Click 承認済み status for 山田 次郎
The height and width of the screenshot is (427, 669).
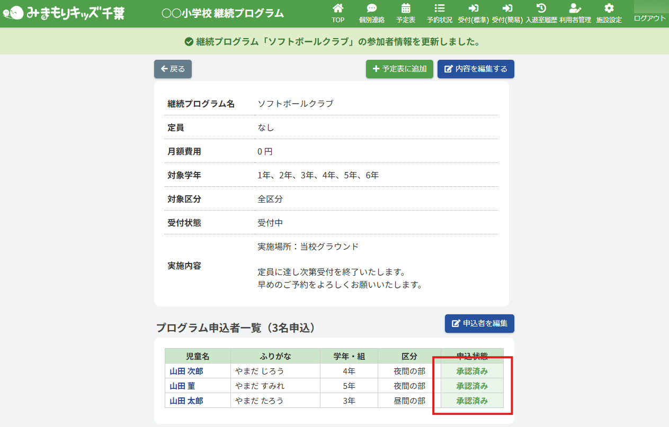click(x=472, y=371)
